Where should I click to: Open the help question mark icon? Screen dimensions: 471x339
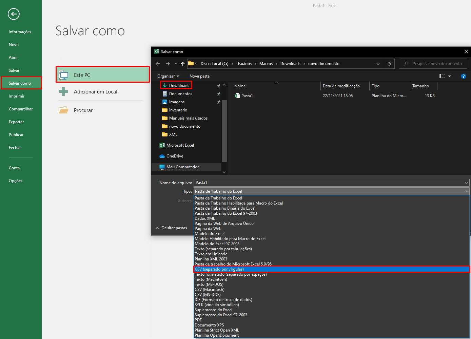coord(464,76)
